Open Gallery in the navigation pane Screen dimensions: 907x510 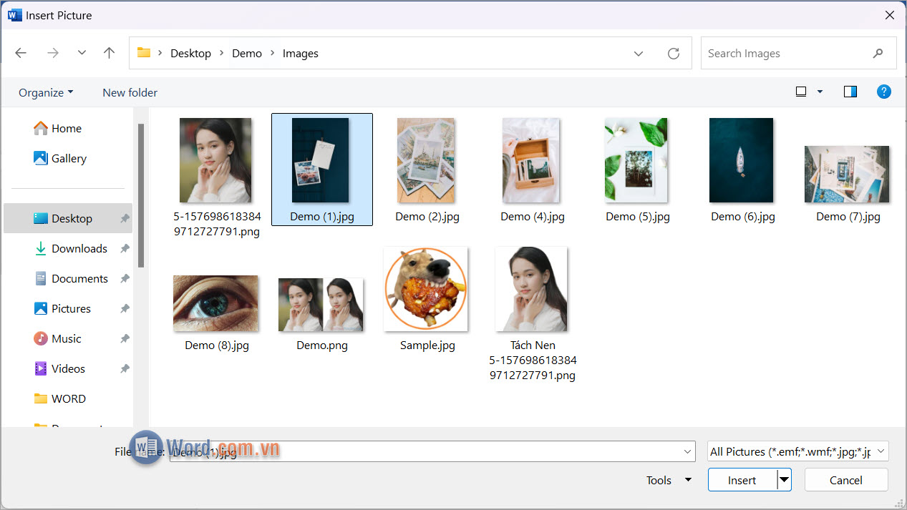(69, 159)
